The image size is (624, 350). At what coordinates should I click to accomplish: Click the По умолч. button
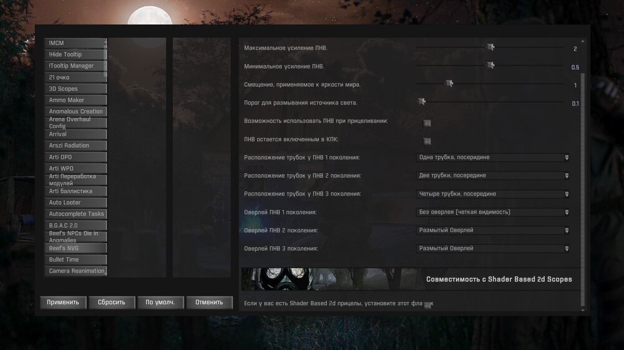pos(160,302)
